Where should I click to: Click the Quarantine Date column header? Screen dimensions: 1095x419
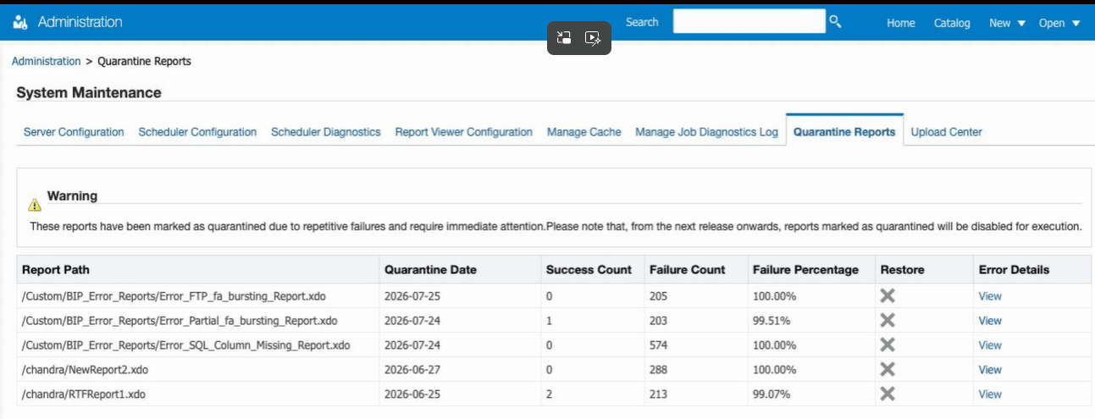(460, 270)
